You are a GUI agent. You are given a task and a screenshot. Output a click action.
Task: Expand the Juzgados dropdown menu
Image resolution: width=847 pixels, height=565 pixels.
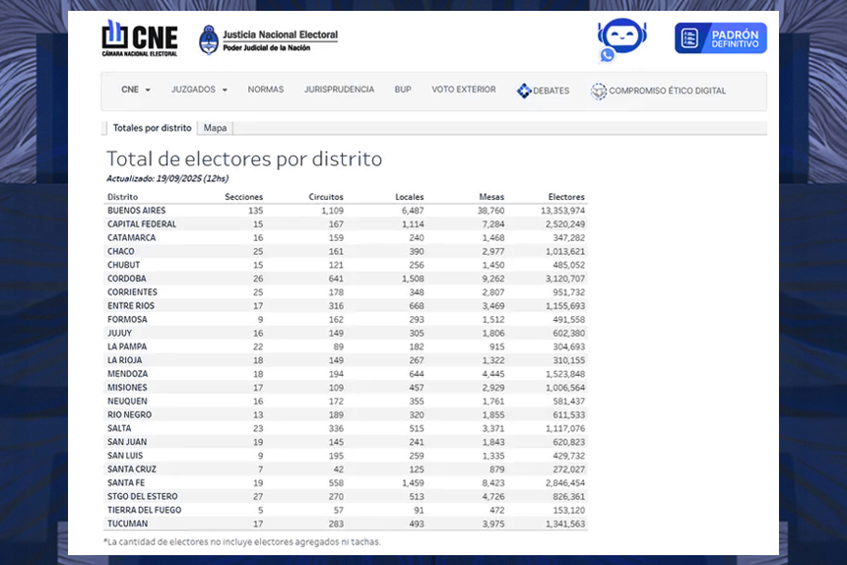tap(199, 90)
